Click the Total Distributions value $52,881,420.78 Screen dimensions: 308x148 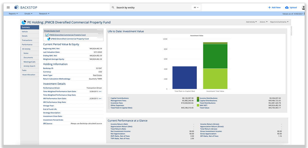tap(275, 103)
